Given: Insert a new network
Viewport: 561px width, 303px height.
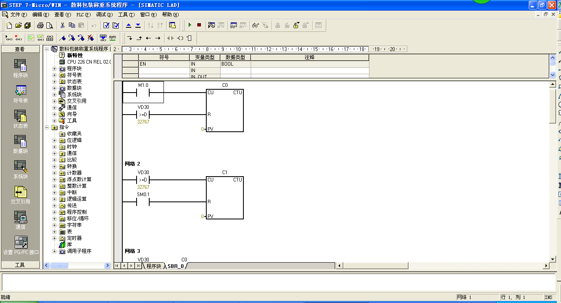Looking at the screenshot, I should click(9, 38).
